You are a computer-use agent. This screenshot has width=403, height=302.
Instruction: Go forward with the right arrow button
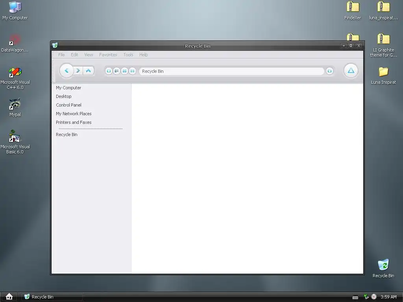78,71
